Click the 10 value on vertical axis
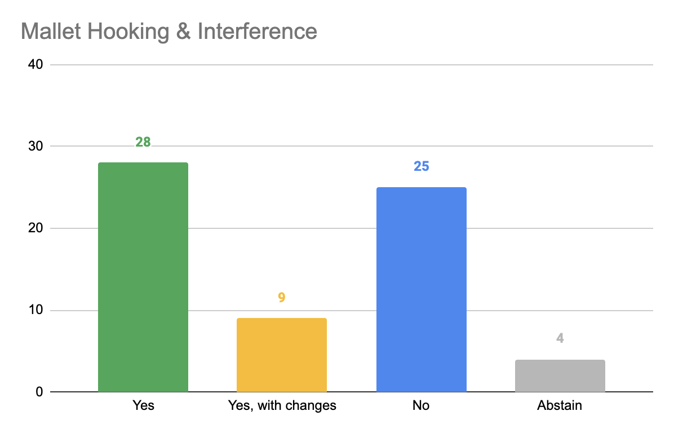The image size is (674, 433). (x=36, y=310)
